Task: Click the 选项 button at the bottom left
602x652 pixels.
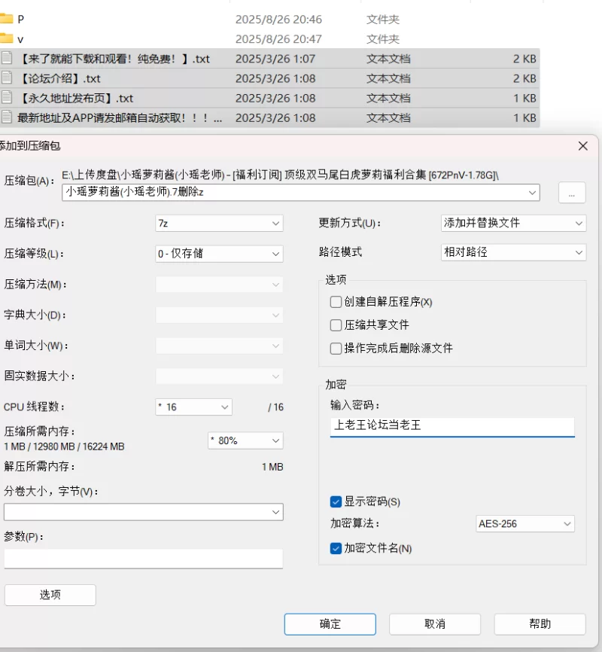Action: click(x=50, y=595)
